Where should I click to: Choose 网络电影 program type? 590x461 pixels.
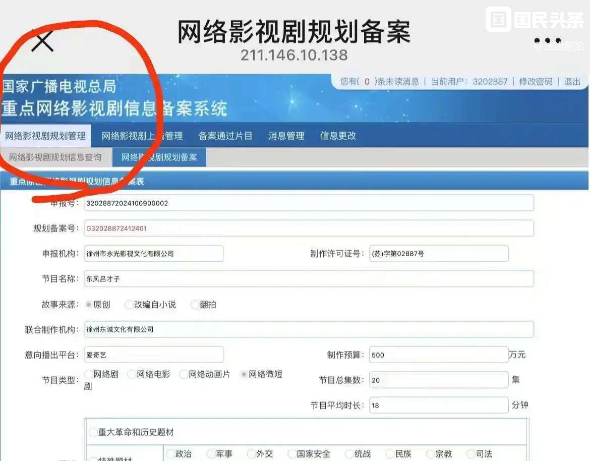(x=132, y=375)
